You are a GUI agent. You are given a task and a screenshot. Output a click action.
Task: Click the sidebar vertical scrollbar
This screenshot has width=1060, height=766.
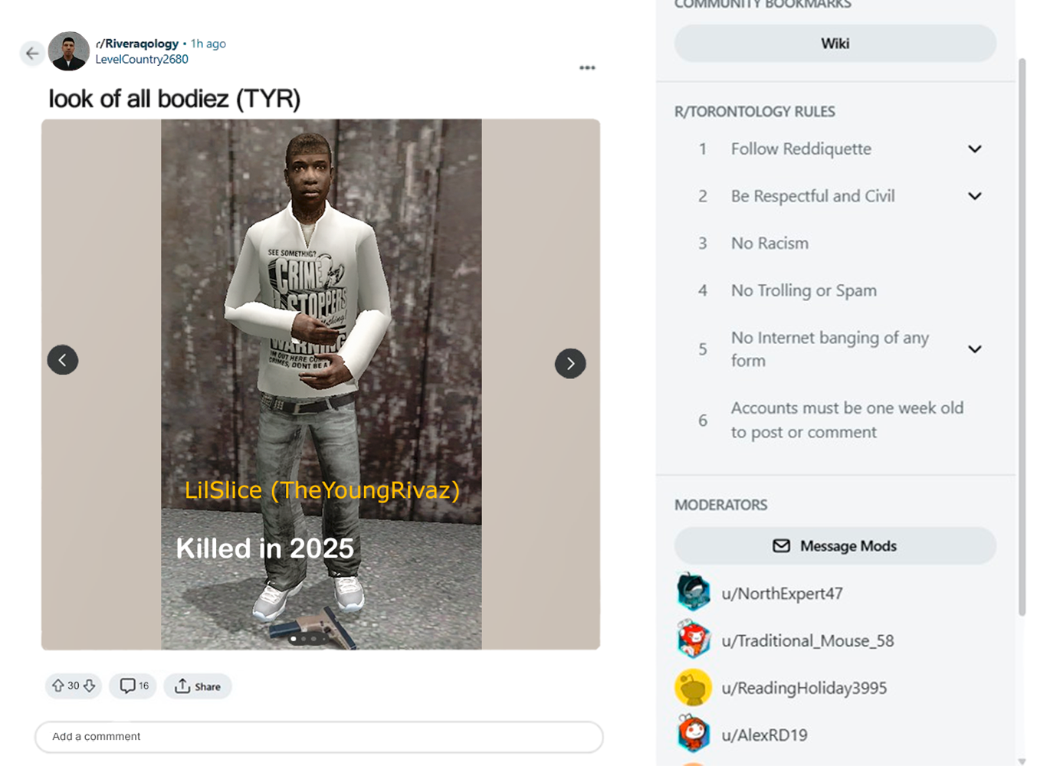coord(1022,337)
